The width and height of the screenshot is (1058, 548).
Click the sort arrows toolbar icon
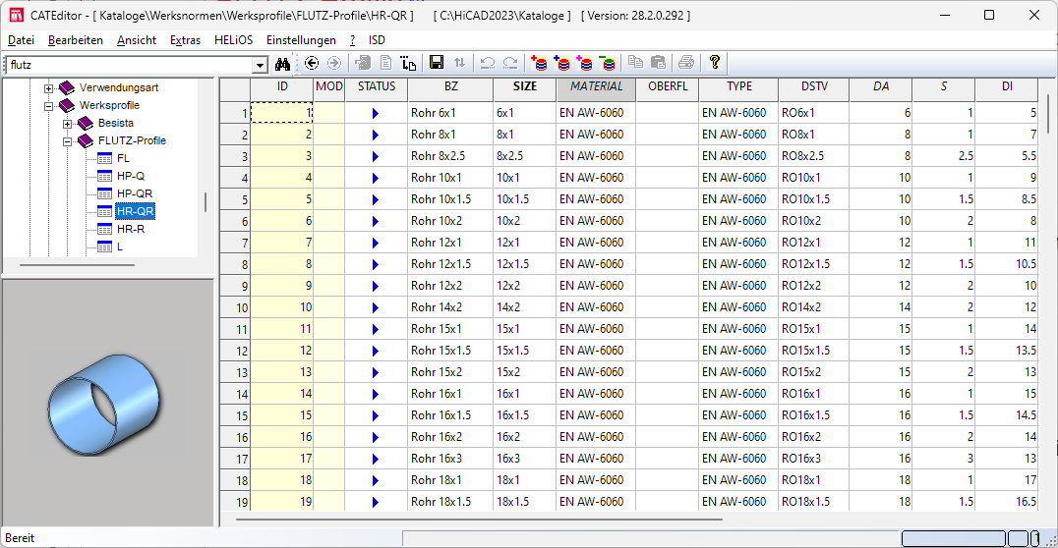tap(459, 63)
